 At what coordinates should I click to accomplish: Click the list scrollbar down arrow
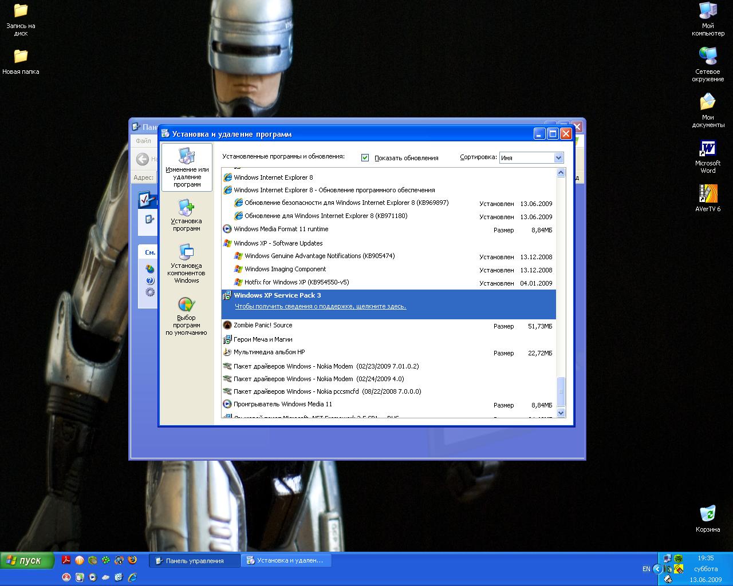[x=561, y=413]
